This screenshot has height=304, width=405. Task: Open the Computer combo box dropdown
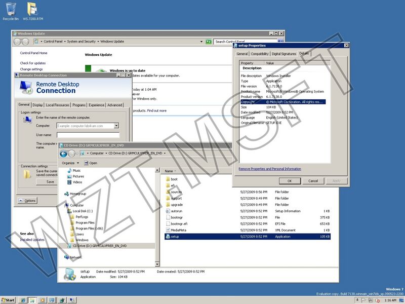pyautogui.click(x=116, y=126)
